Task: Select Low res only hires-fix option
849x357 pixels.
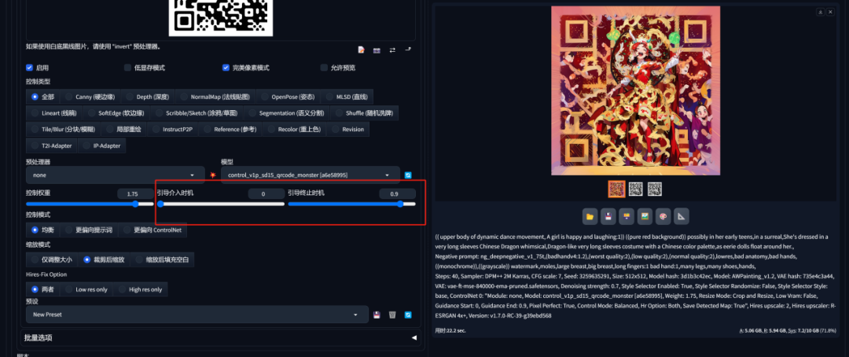Action: coord(86,289)
